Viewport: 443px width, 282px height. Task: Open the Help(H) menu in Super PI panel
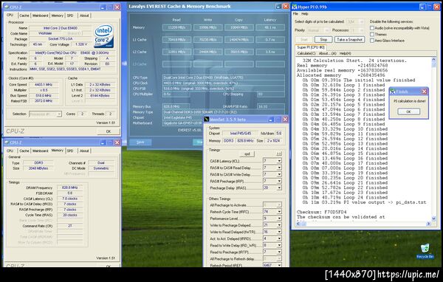pos(345,53)
